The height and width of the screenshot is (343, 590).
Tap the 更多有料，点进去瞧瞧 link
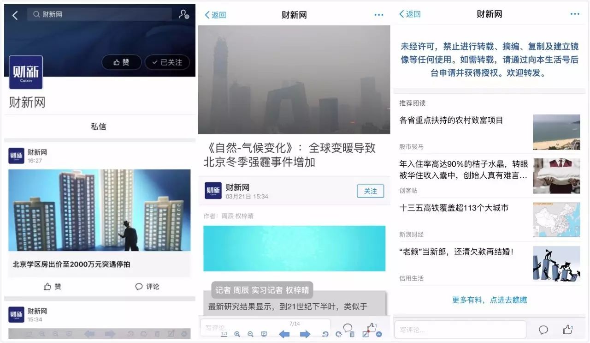[490, 300]
